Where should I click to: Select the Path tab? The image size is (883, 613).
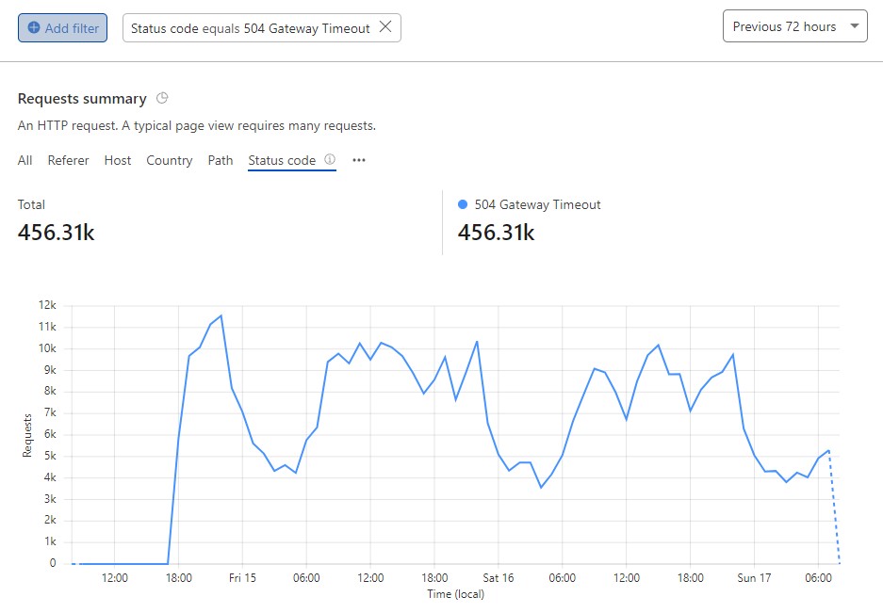click(x=221, y=160)
